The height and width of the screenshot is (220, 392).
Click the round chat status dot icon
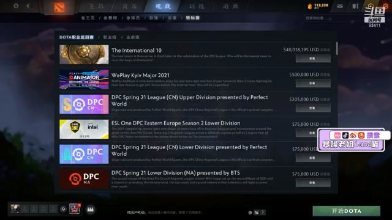tap(250, 213)
